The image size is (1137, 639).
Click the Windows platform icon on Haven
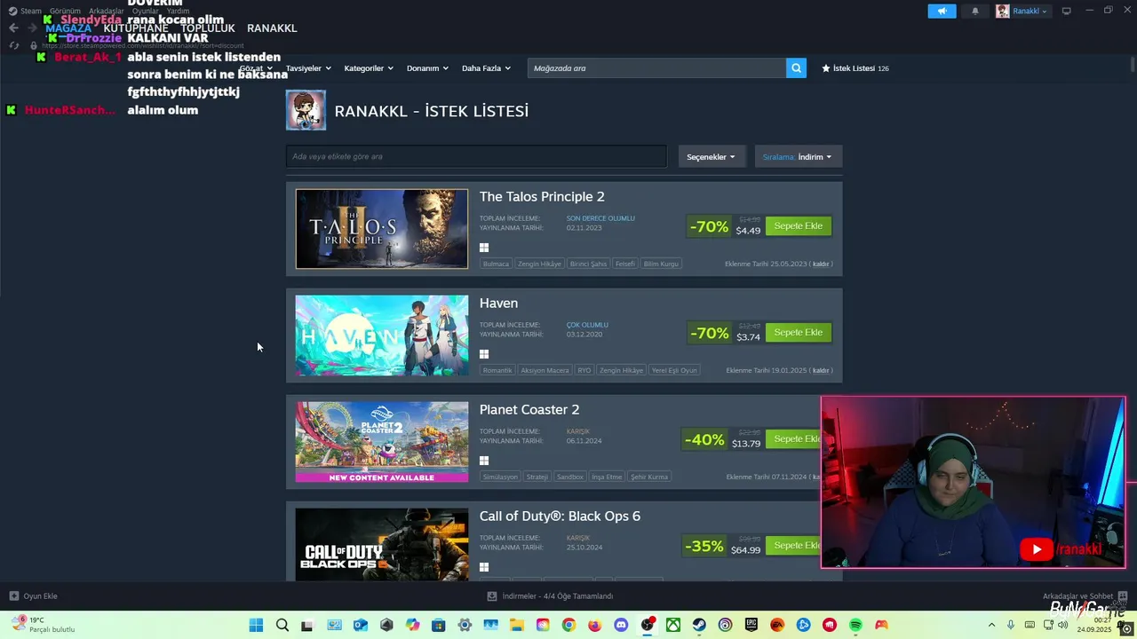click(484, 354)
